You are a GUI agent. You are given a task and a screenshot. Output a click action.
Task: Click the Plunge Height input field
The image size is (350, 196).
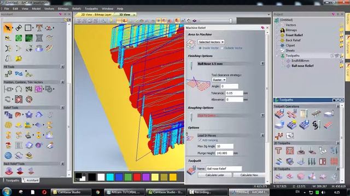pyautogui.click(x=224, y=153)
